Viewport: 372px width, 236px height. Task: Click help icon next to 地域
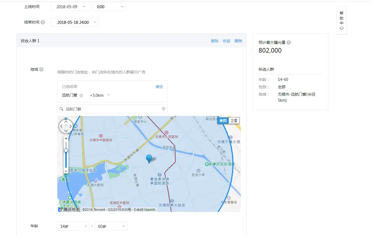tap(41, 69)
